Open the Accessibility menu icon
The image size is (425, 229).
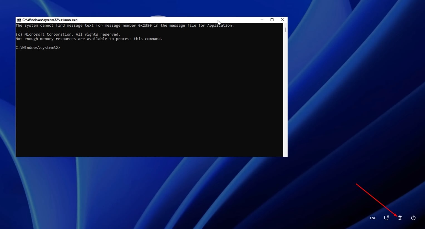tap(400, 218)
